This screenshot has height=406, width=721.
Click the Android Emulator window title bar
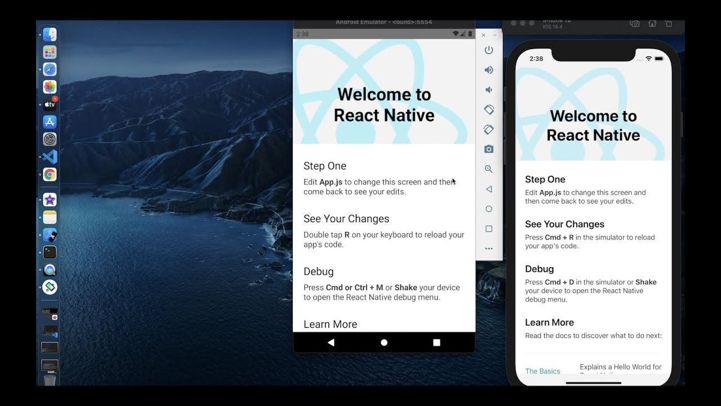(x=384, y=23)
